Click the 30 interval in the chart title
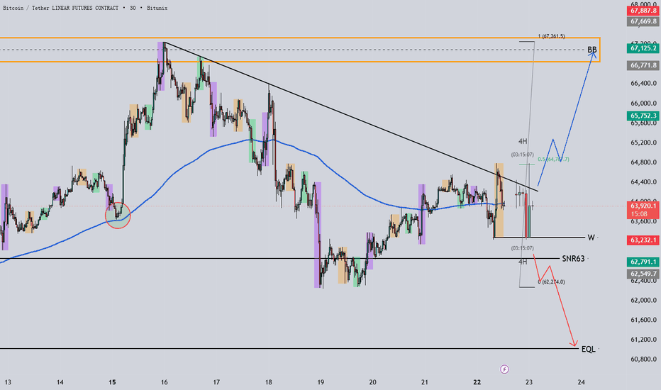 (133, 8)
